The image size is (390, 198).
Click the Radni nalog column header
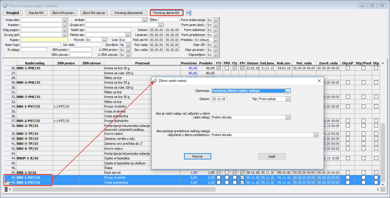[34, 63]
